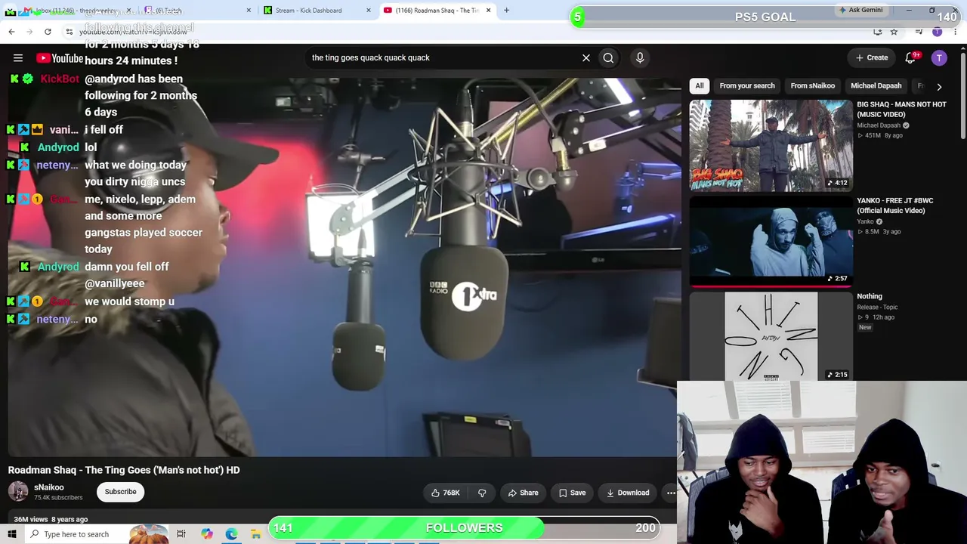Run search with the magnifier button

click(x=608, y=57)
